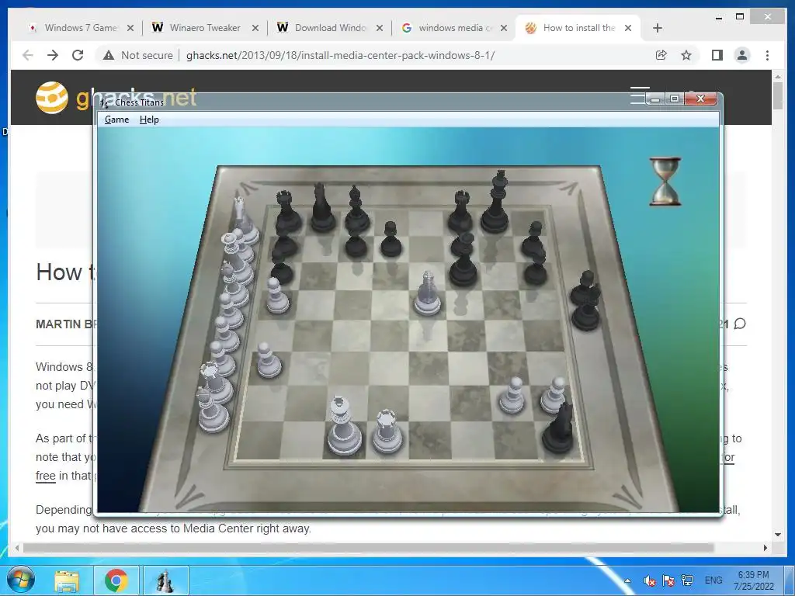Click the muted volume tray icon

(x=650, y=580)
